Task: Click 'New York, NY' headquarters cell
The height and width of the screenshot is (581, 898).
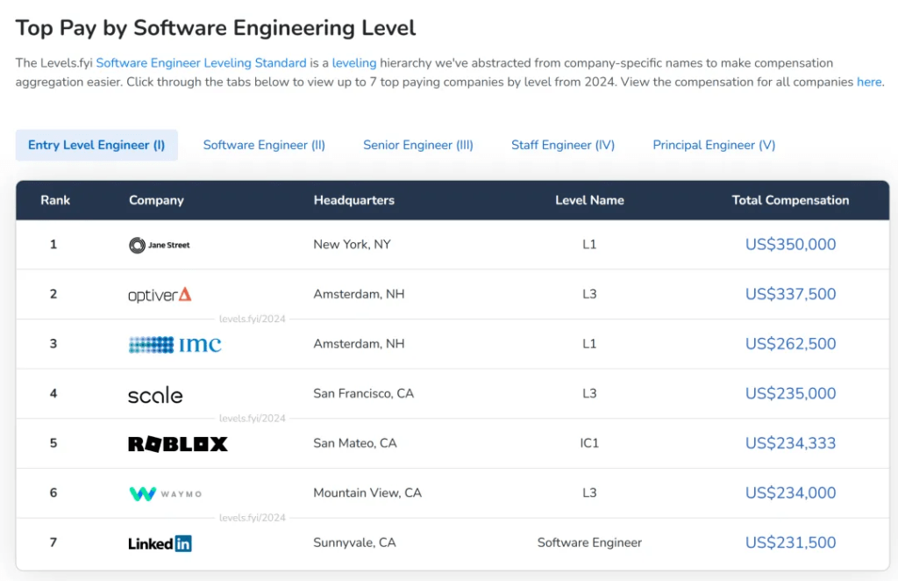Action: (352, 245)
